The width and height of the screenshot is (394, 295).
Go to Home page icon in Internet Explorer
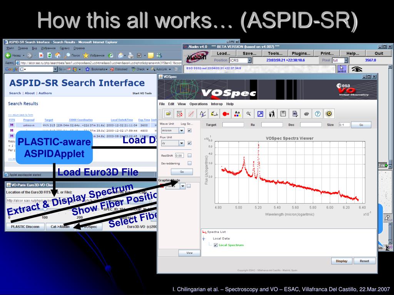58,55
